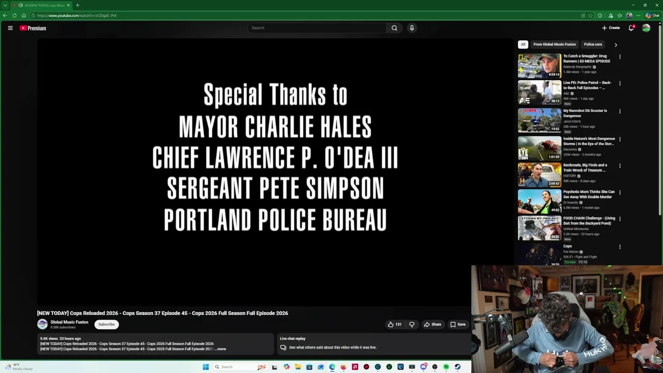The height and width of the screenshot is (373, 663).
Task: Click the YouTube search magnifier button
Action: [394, 28]
